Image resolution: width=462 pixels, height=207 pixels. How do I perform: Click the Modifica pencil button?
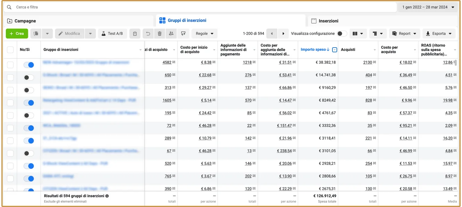tap(69, 34)
